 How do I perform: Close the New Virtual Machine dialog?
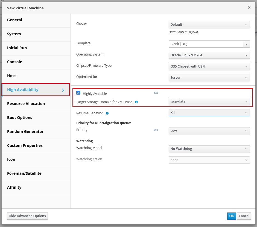[249, 8]
